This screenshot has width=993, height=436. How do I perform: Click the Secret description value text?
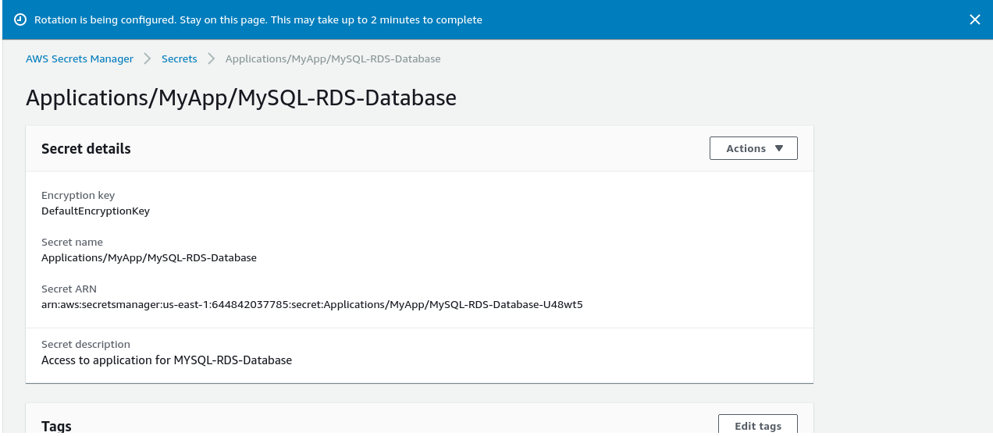(166, 360)
